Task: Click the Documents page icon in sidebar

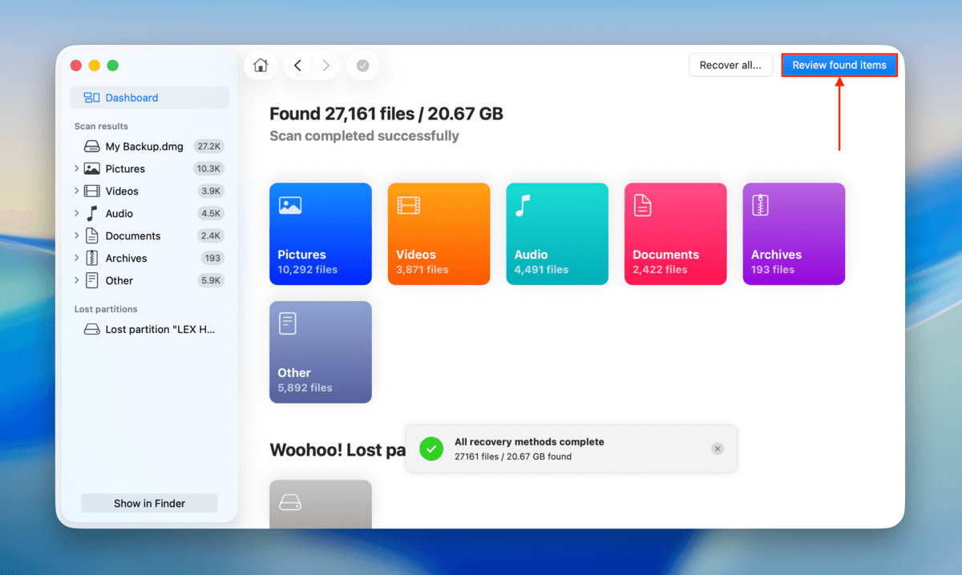Action: point(92,236)
